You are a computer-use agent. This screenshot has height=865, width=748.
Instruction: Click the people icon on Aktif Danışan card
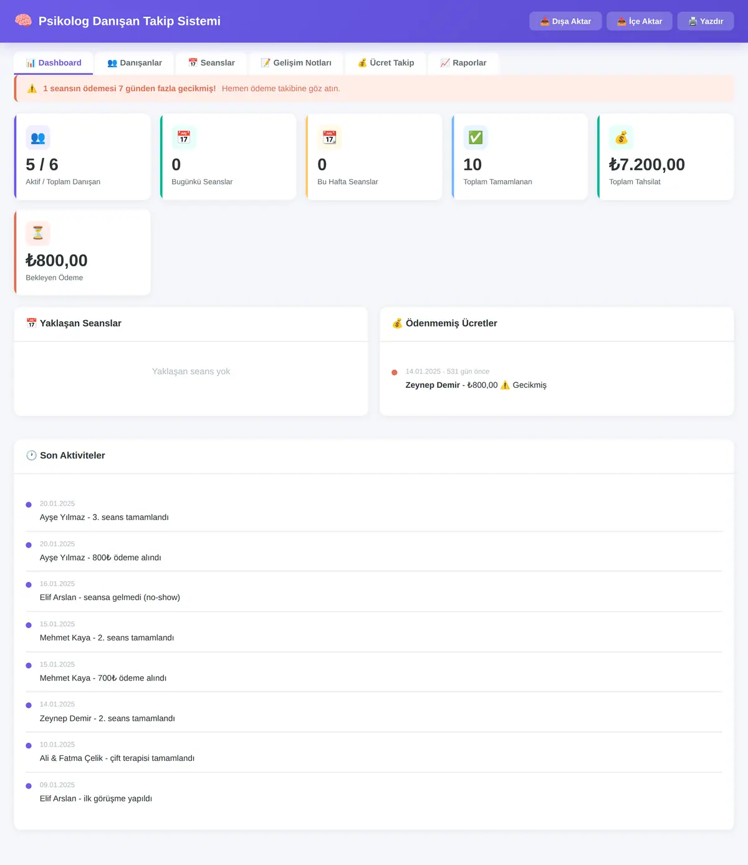pyautogui.click(x=38, y=137)
